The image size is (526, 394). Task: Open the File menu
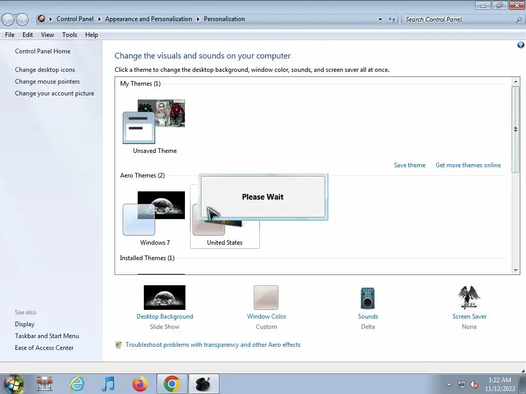[x=10, y=35]
